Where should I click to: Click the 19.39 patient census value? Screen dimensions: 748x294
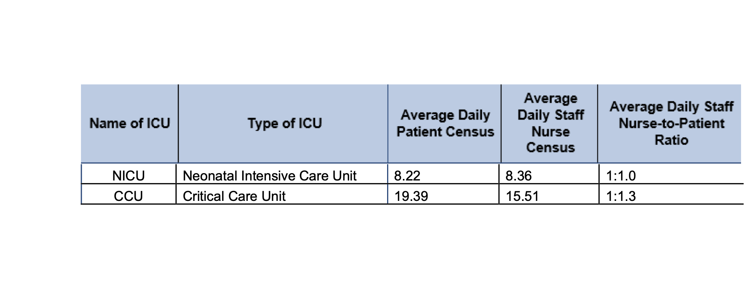click(x=411, y=196)
